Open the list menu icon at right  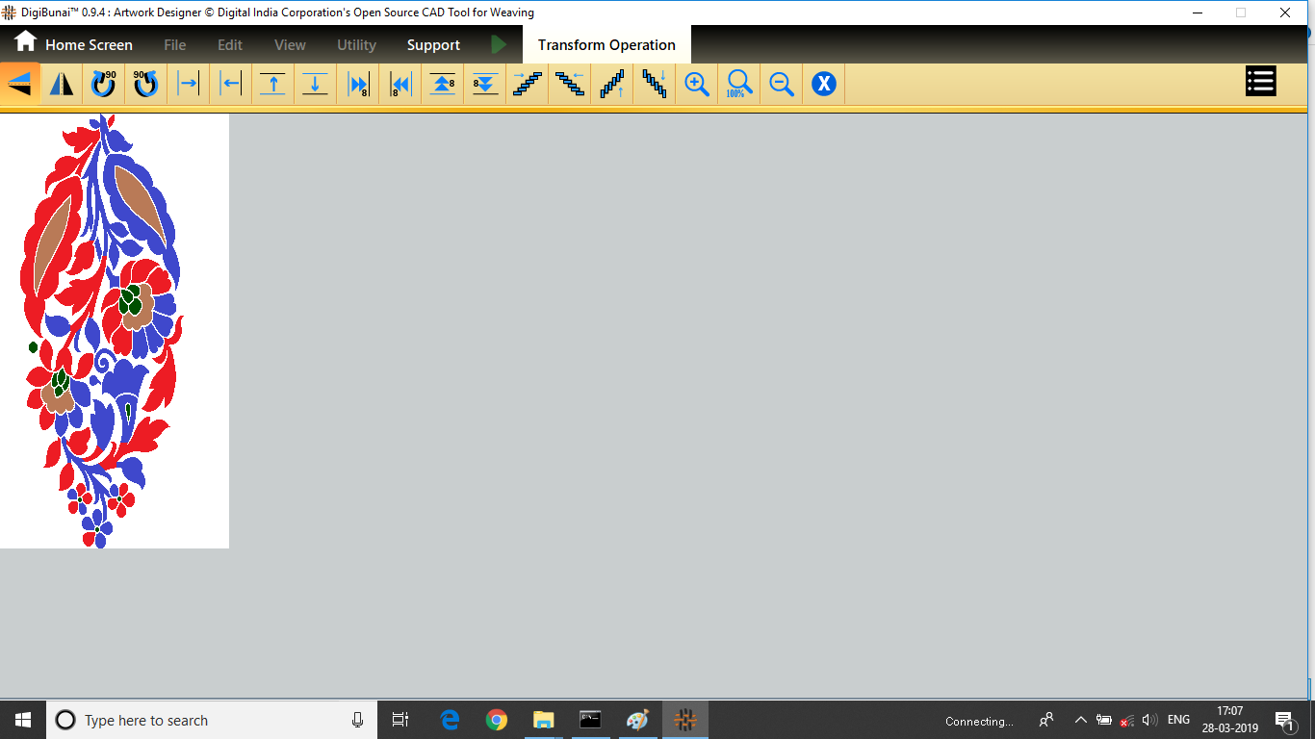tap(1260, 82)
